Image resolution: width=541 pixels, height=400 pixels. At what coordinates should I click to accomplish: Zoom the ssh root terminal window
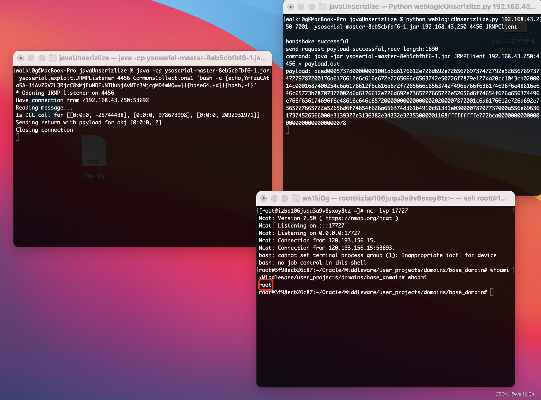[285, 198]
